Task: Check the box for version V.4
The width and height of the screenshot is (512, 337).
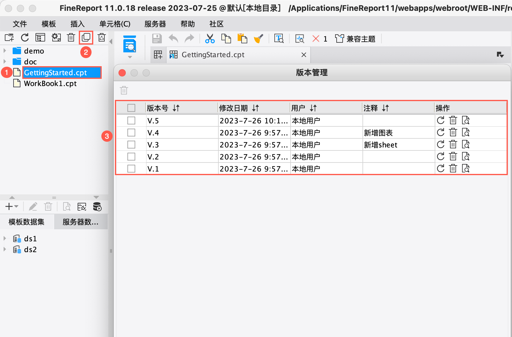Action: (x=131, y=132)
